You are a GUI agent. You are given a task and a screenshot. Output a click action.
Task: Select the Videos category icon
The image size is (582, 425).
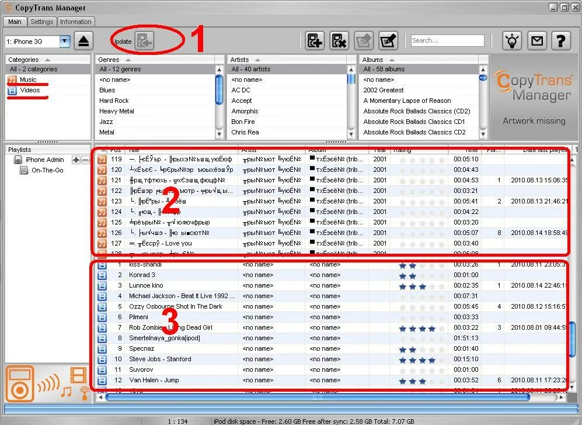pos(12,91)
